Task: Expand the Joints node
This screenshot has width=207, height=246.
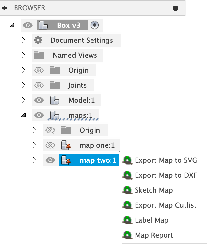Action: (23, 85)
